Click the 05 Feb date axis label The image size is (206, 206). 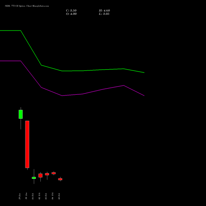59,196
